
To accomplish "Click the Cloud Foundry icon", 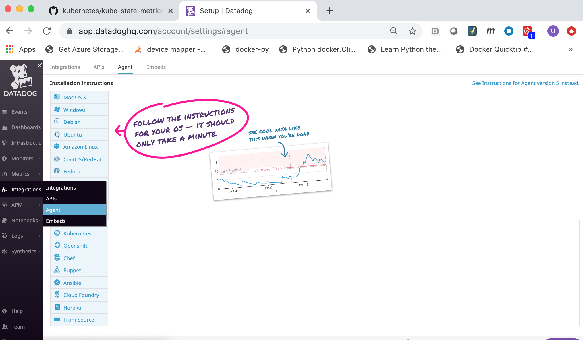I will (57, 295).
